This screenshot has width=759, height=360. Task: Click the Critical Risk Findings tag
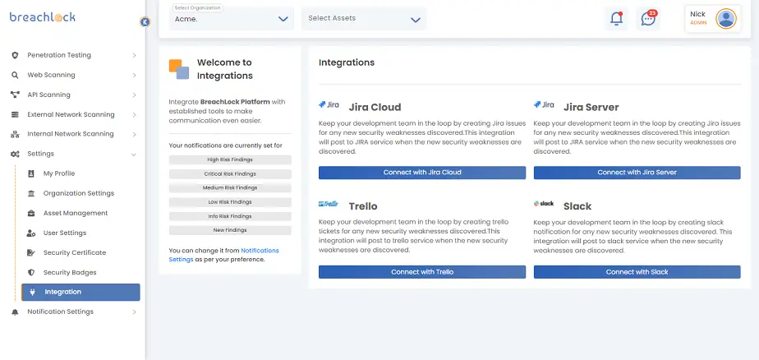tap(230, 174)
